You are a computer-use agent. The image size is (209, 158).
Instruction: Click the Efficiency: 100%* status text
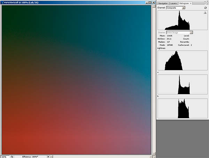pos(30,157)
